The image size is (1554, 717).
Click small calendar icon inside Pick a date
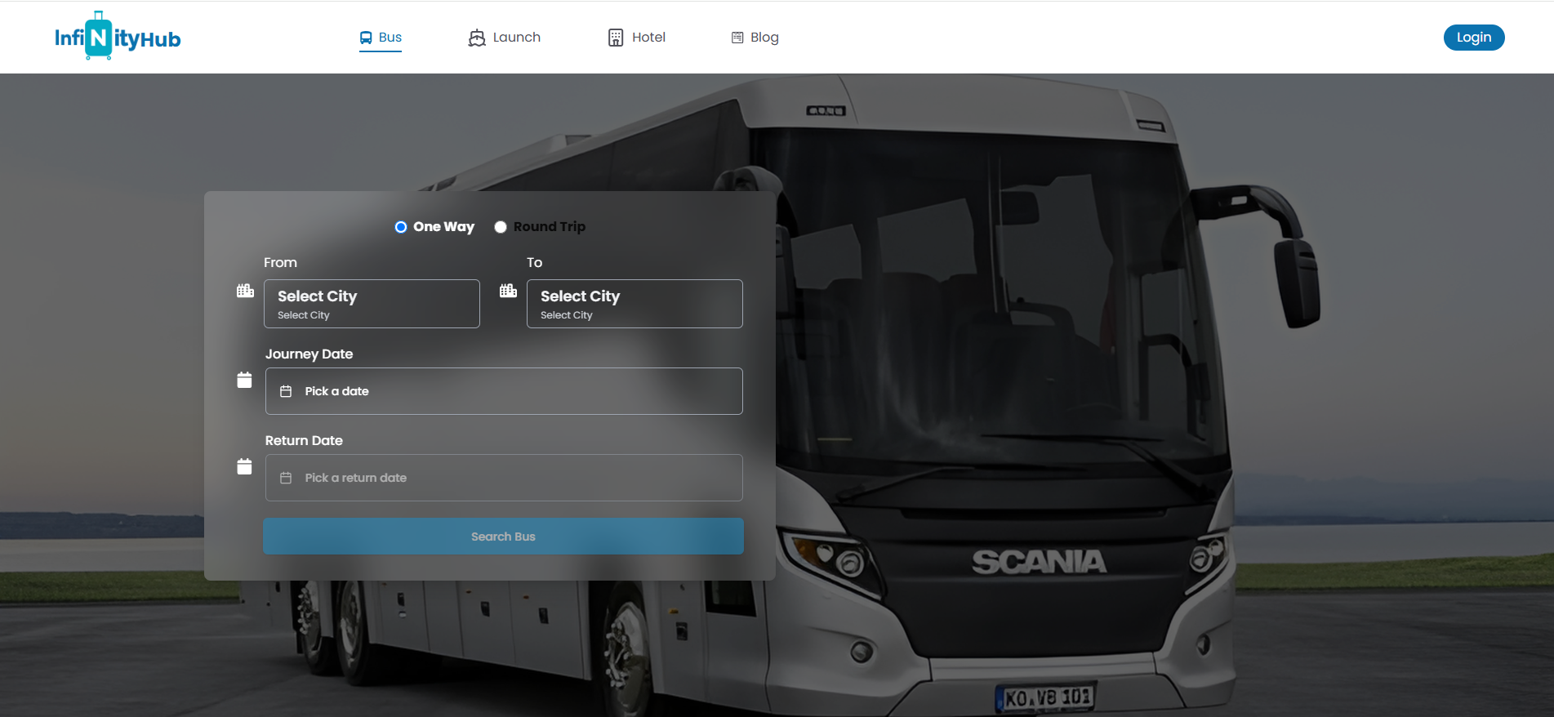[286, 391]
